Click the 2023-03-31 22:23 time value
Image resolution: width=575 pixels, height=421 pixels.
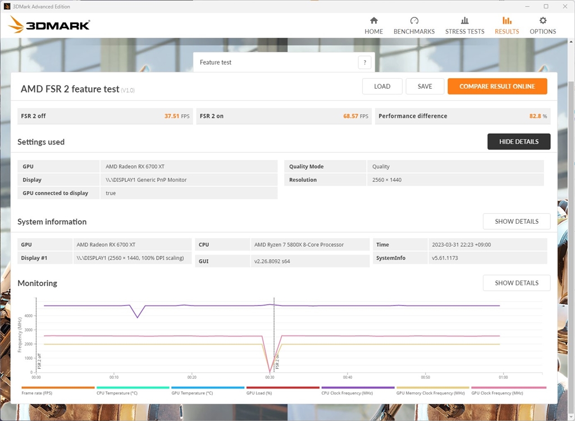[x=461, y=245]
